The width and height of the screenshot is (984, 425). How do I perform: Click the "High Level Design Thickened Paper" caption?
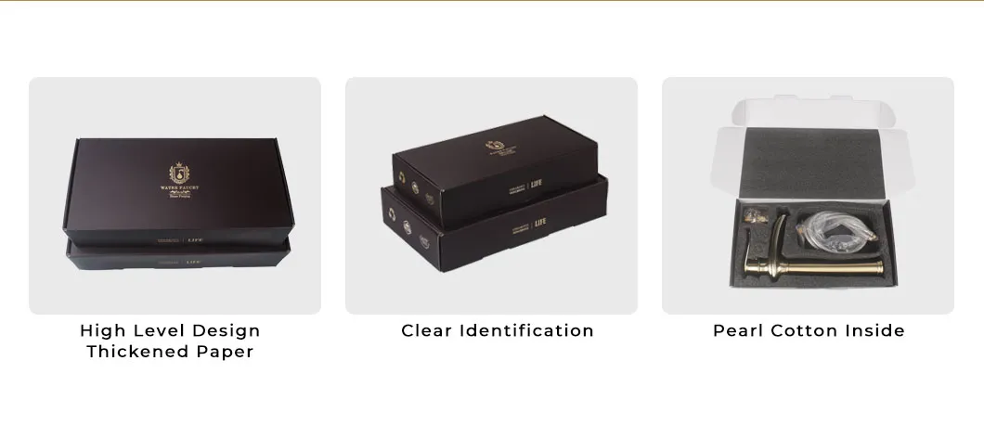pyautogui.click(x=170, y=341)
